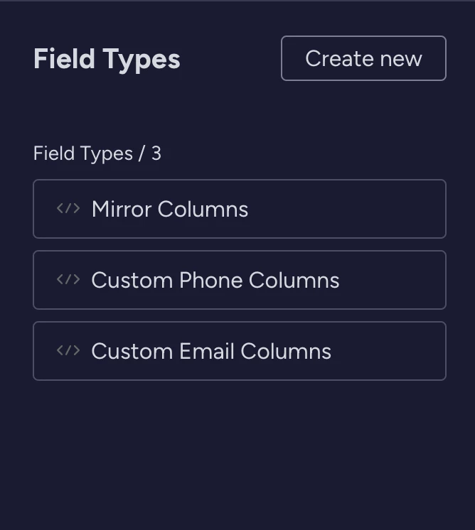This screenshot has width=475, height=530.
Task: Click the word 'Phone' in the field list
Action: click(x=210, y=280)
